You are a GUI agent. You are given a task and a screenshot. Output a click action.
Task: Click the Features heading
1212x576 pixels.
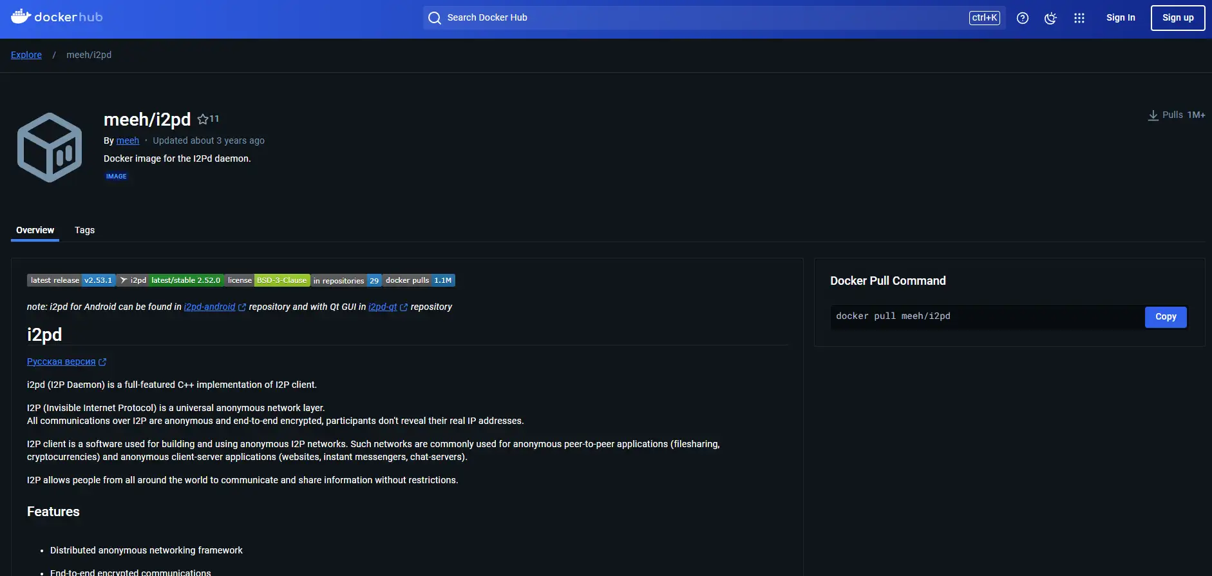[x=53, y=512]
